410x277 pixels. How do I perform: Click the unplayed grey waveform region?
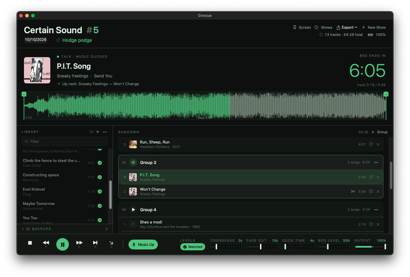point(307,106)
